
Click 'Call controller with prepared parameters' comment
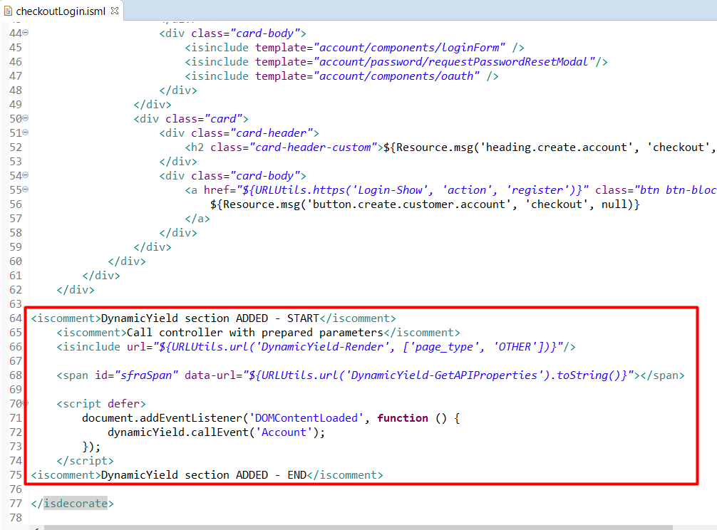tap(255, 333)
